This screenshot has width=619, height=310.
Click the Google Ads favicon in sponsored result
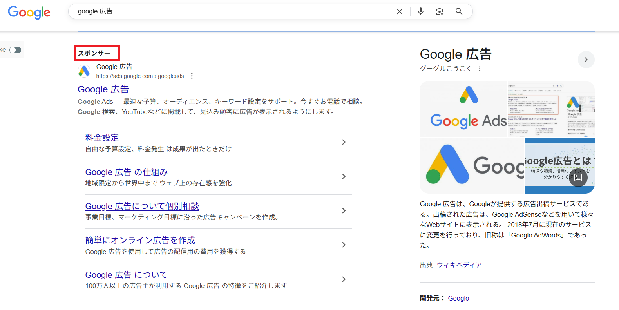[84, 71]
